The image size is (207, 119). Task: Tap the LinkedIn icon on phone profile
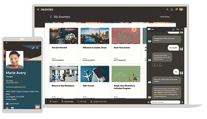tap(13, 108)
